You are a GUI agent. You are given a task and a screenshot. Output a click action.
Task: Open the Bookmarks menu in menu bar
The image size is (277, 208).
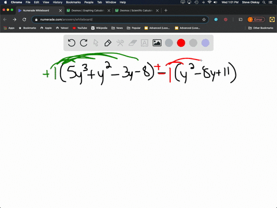73,2
